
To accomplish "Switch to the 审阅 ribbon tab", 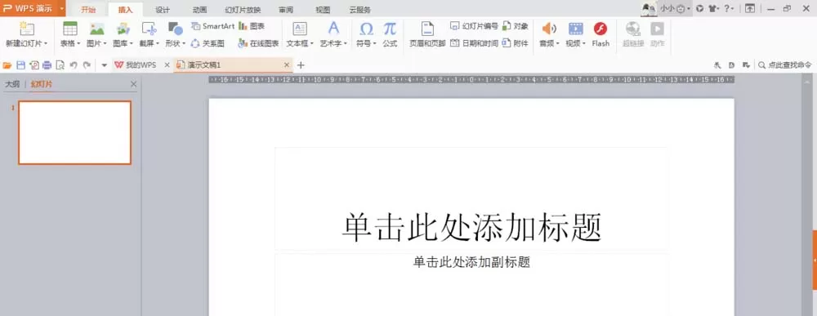I will tap(285, 10).
